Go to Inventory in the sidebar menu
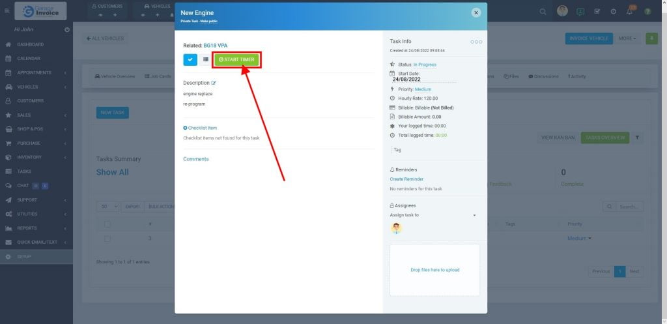 coord(29,157)
